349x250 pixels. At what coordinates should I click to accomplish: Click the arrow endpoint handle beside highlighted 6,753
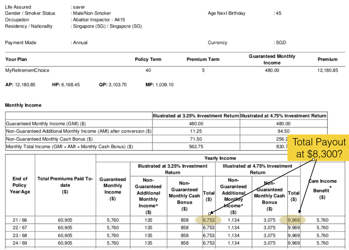point(209,214)
